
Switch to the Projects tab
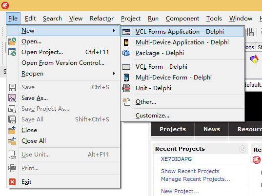(173, 129)
